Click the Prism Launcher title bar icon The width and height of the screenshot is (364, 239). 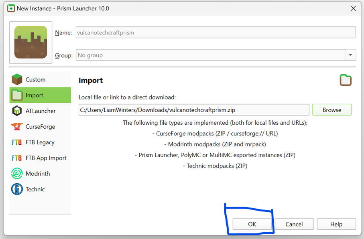pos(11,8)
